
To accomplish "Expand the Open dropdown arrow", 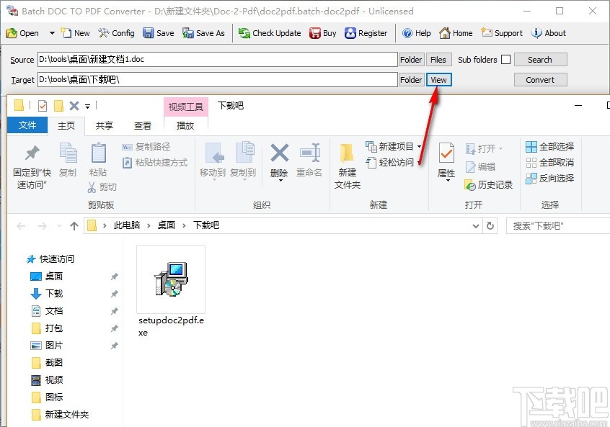I will point(52,33).
